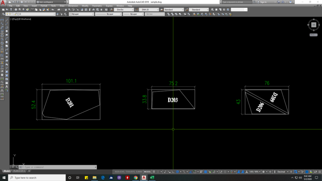Toggle MODEL space button in status bar
Image resolution: width=322 pixels, height=181 pixels.
click(x=147, y=172)
